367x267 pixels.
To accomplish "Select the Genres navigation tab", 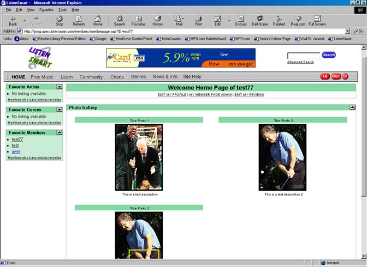I will 138,77.
